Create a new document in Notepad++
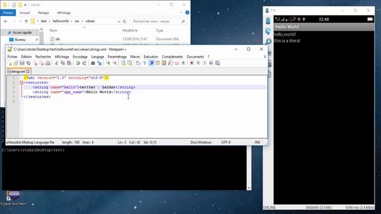The width and height of the screenshot is (381, 214). [10, 63]
